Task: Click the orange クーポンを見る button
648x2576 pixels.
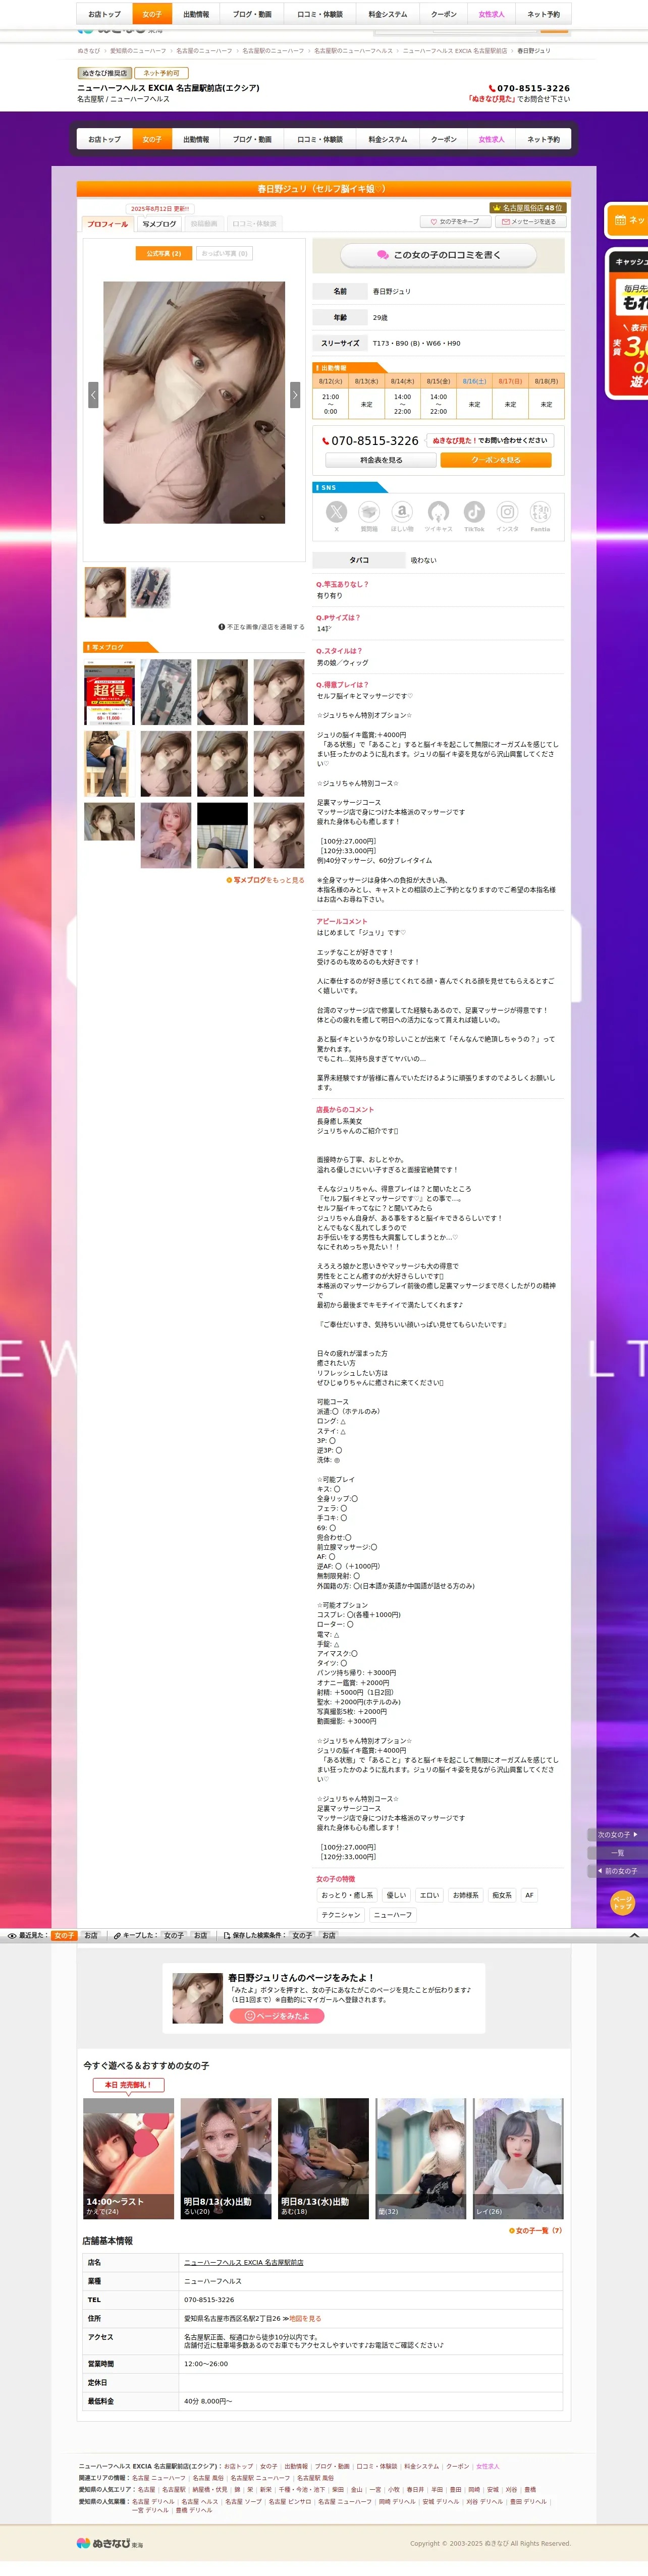Action: click(496, 460)
